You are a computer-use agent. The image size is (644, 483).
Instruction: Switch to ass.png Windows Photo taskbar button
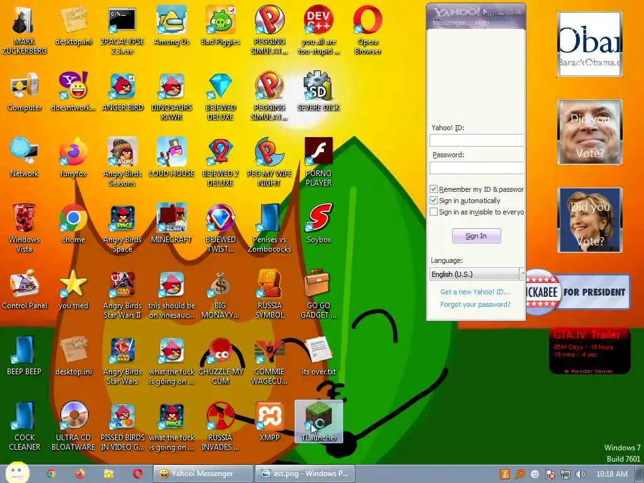(x=305, y=474)
